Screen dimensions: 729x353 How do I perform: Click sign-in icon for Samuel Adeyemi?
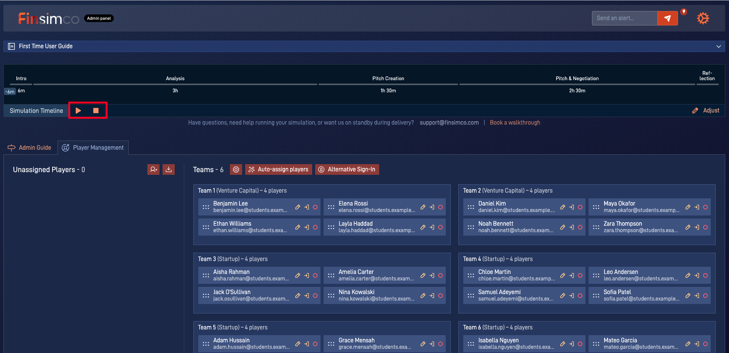coord(571,296)
